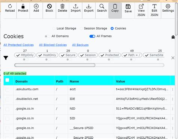This screenshot has height=139, width=178.
Task: Toggle the All Frames switch
Action: [92, 36]
